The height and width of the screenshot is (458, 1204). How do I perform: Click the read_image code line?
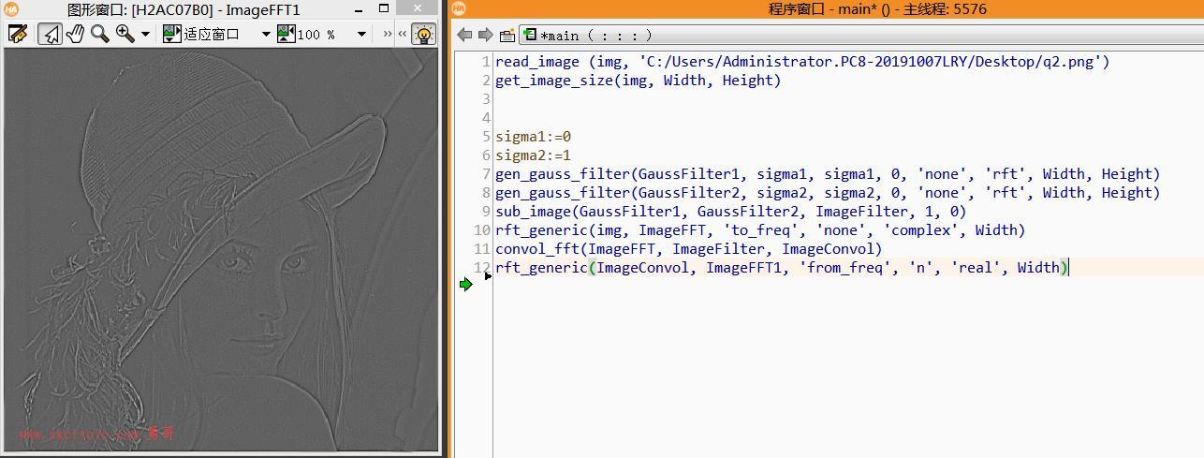click(x=802, y=62)
